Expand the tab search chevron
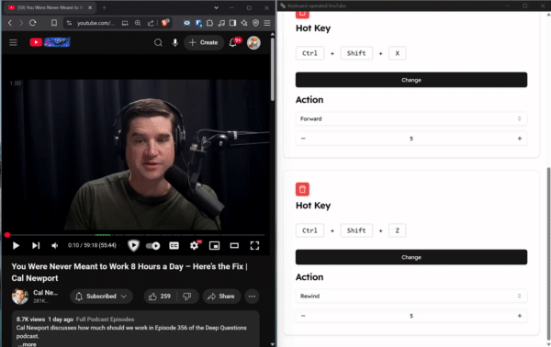This screenshot has width=551, height=347. click(216, 7)
